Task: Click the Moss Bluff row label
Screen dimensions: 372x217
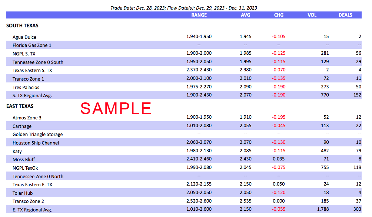Action: [24, 159]
